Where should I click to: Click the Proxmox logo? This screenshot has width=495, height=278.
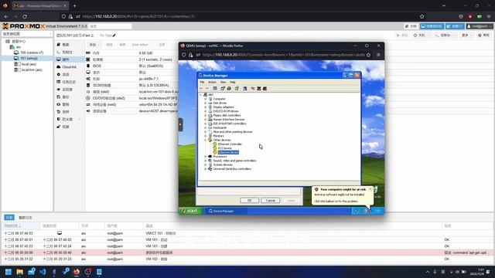click(24, 26)
